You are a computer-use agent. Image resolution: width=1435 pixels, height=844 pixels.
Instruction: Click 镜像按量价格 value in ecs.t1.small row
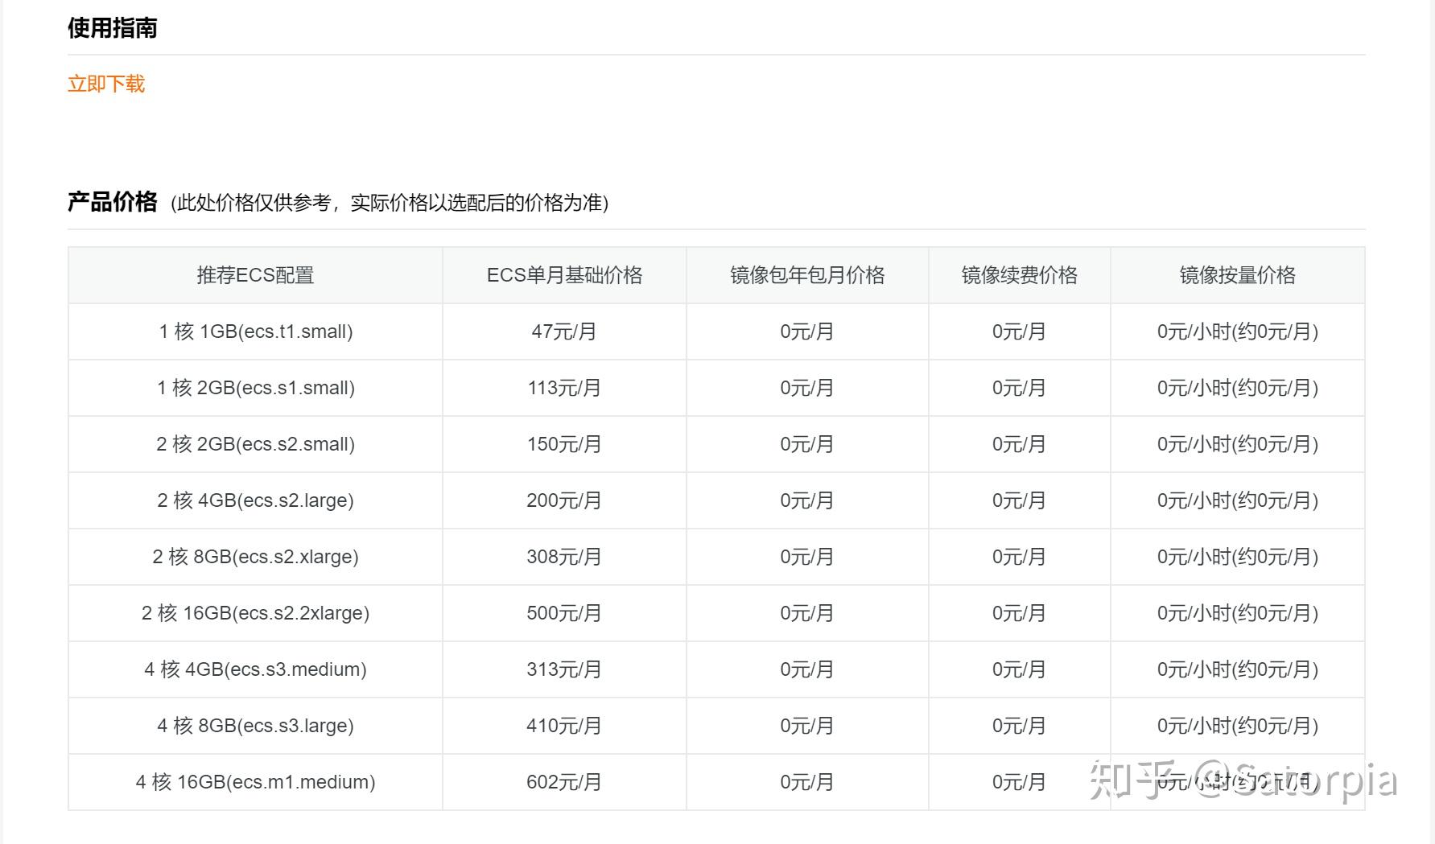pyautogui.click(x=1238, y=331)
